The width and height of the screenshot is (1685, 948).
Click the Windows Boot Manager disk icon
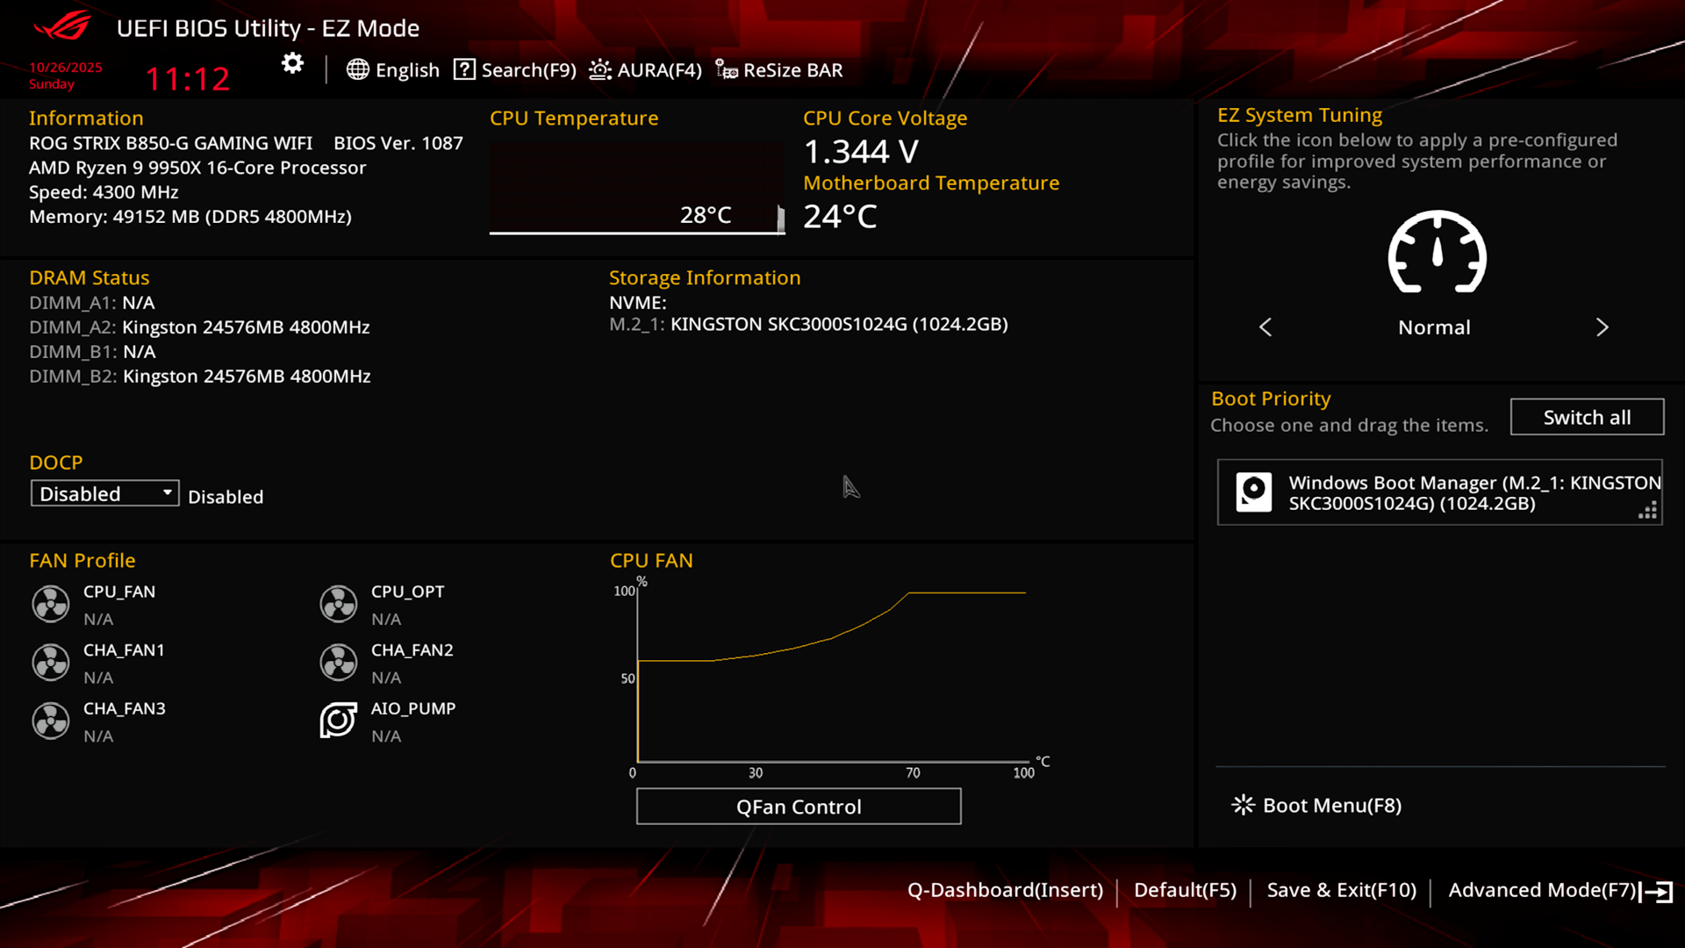[1253, 492]
